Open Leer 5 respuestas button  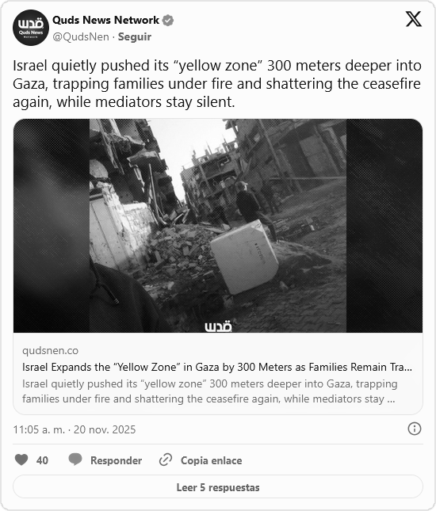click(x=218, y=487)
